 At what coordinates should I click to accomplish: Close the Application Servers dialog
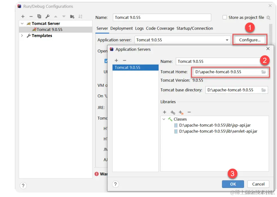(268, 49)
